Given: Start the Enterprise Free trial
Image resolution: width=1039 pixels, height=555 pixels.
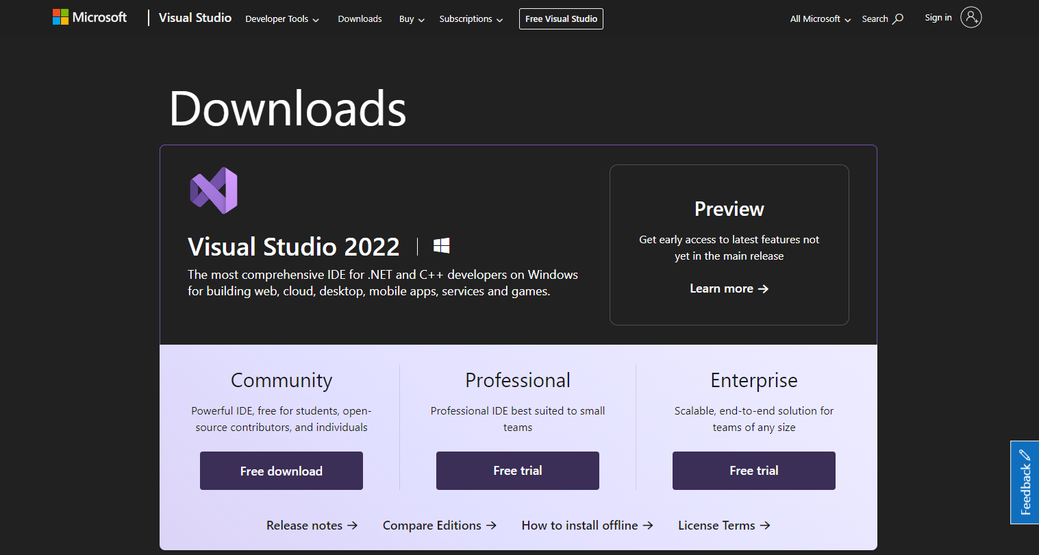Looking at the screenshot, I should point(754,471).
